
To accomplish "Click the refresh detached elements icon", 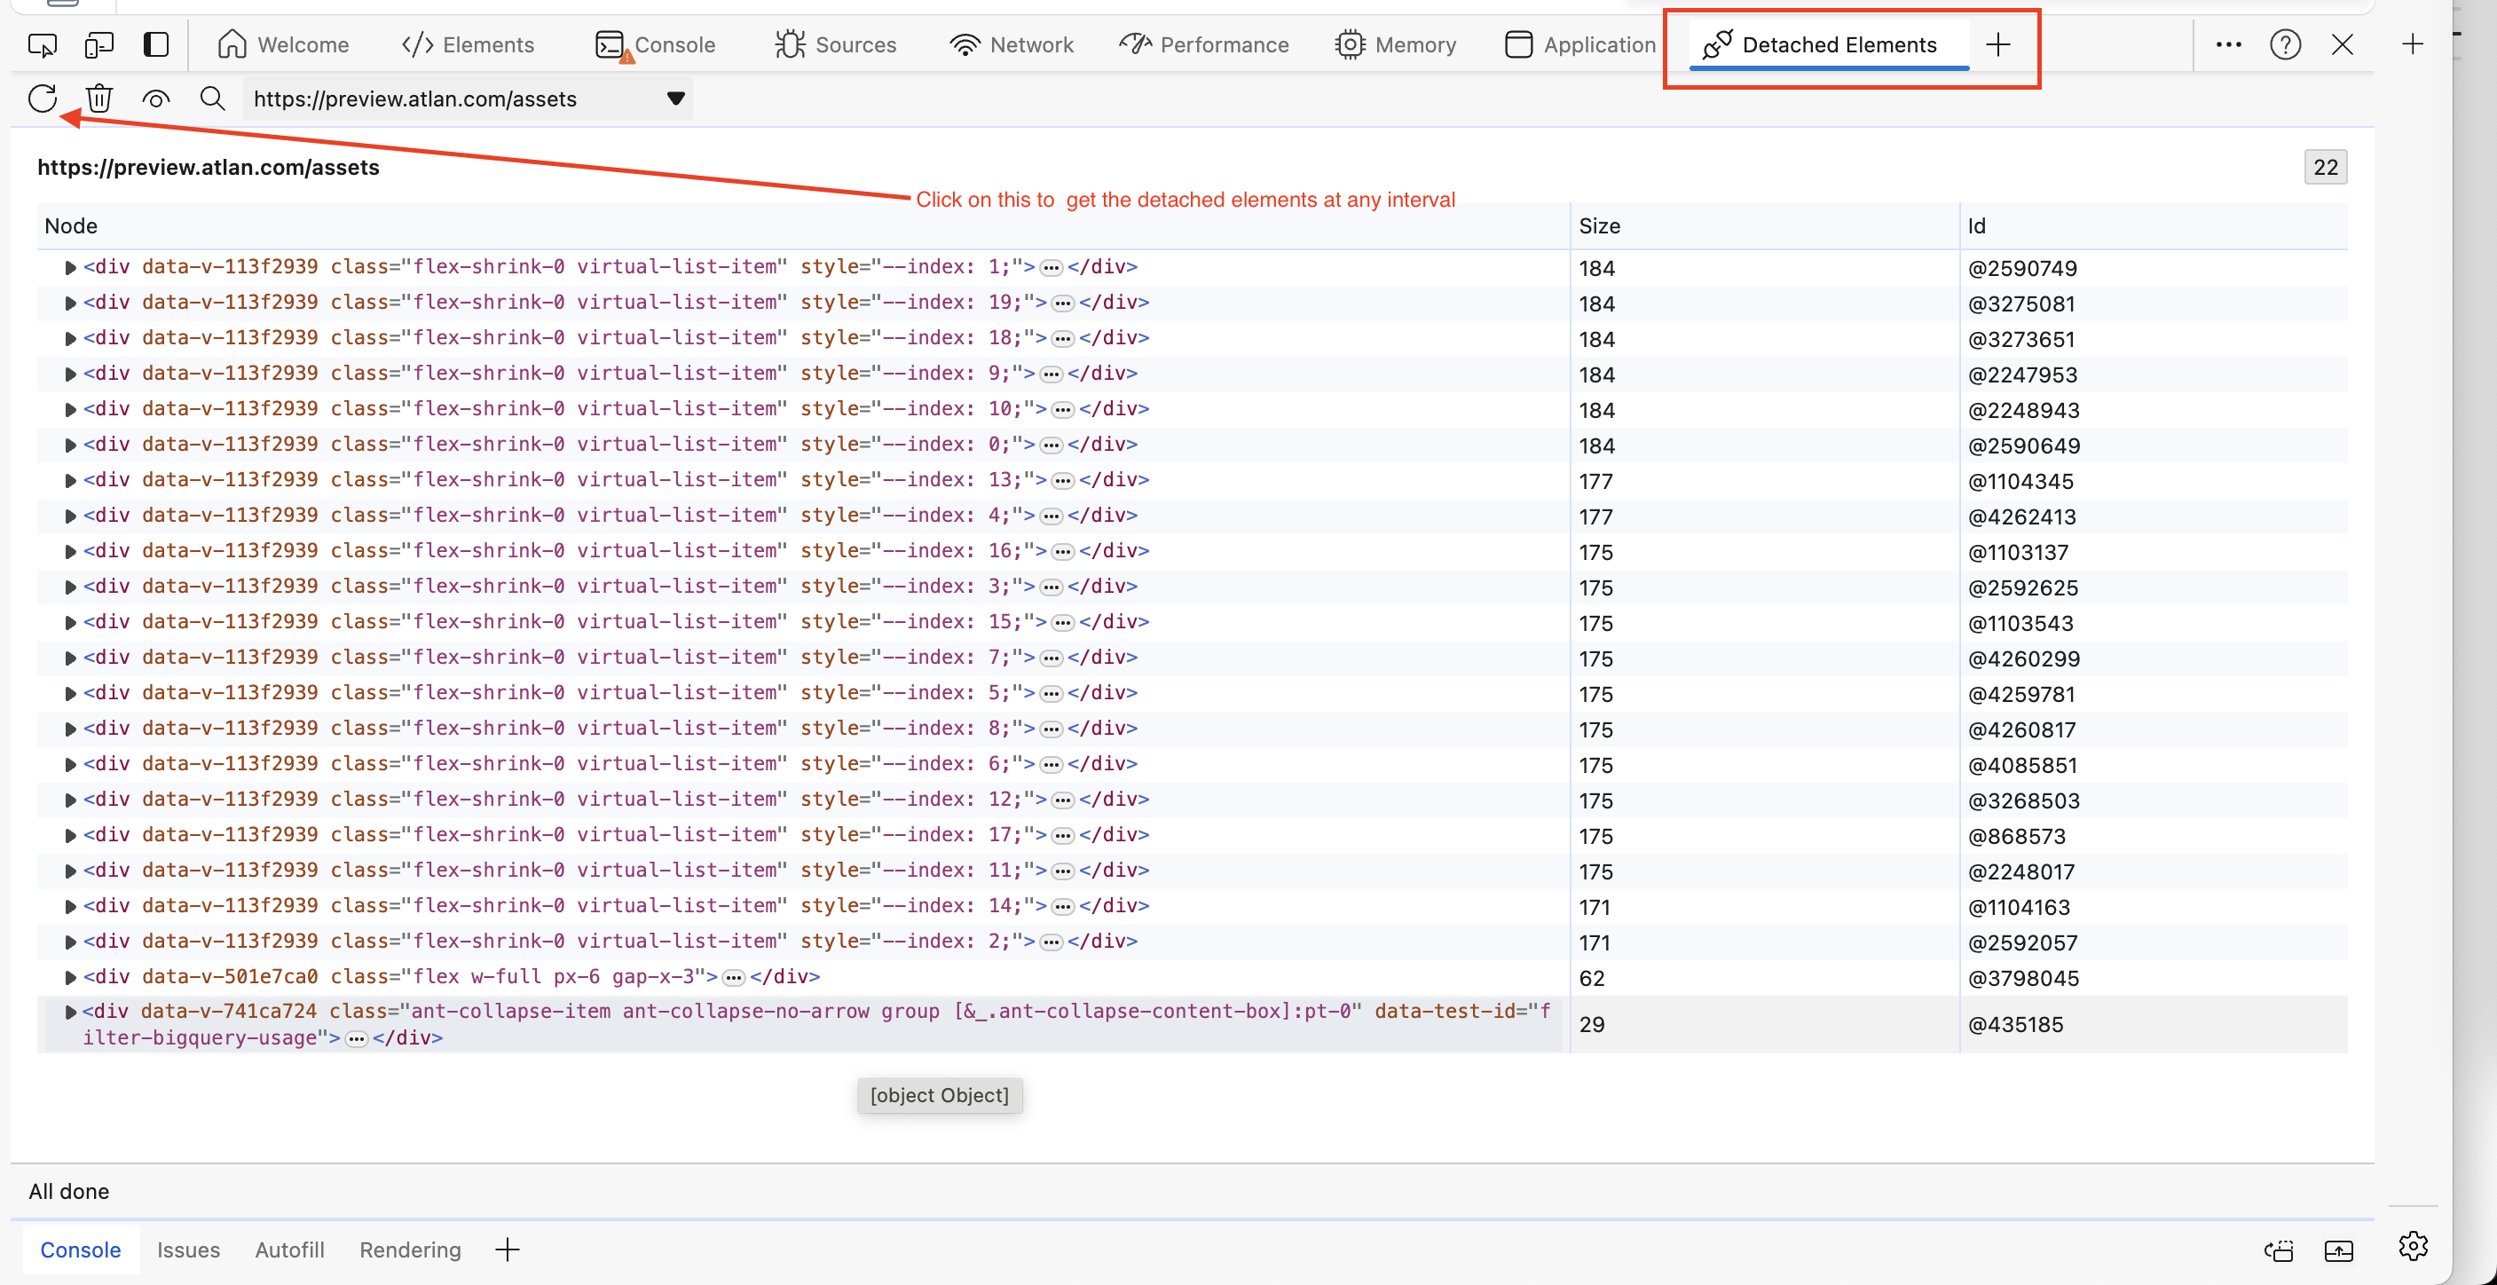I will 43,99.
